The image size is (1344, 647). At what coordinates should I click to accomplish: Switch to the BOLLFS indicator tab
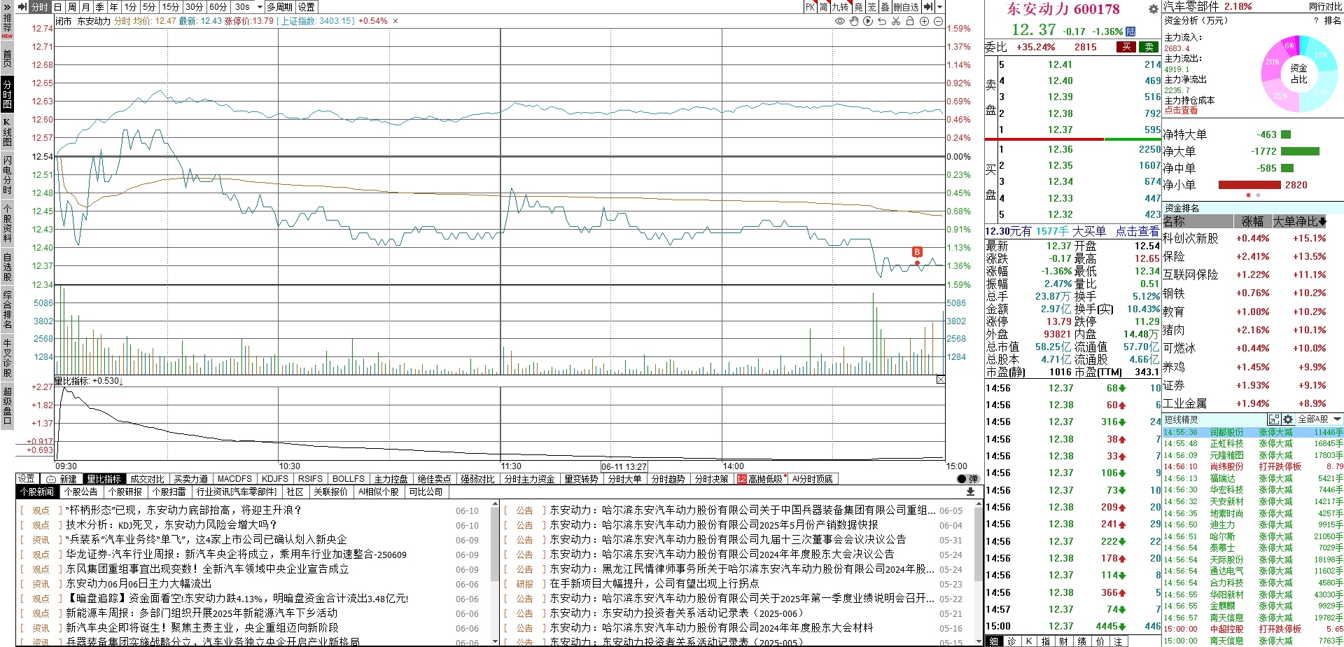[349, 479]
